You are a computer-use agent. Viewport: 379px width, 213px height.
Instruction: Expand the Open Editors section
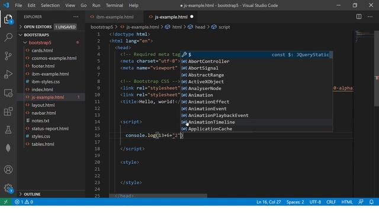point(51,27)
